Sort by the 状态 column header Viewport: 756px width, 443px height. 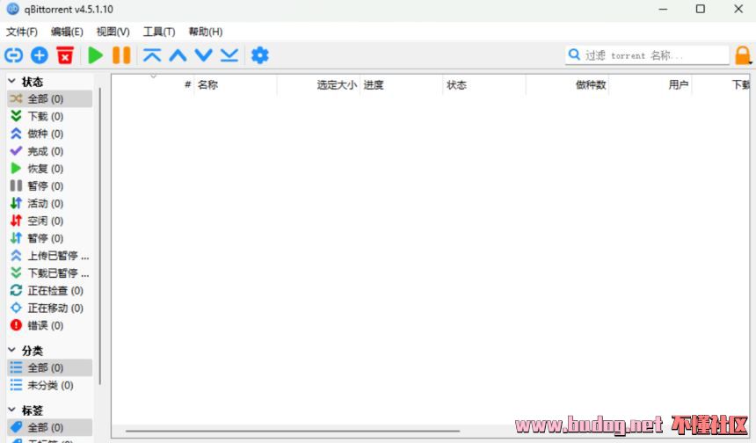click(484, 85)
